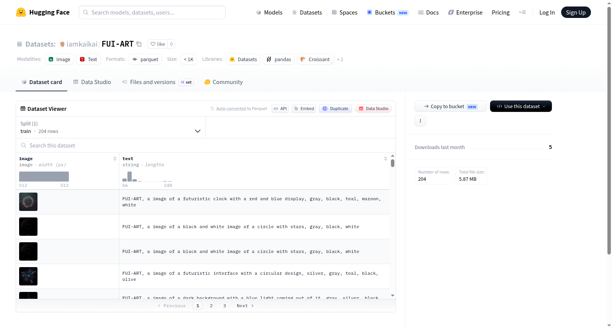612x329 pixels.
Task: Click Previous page in pagination
Action: (x=172, y=306)
